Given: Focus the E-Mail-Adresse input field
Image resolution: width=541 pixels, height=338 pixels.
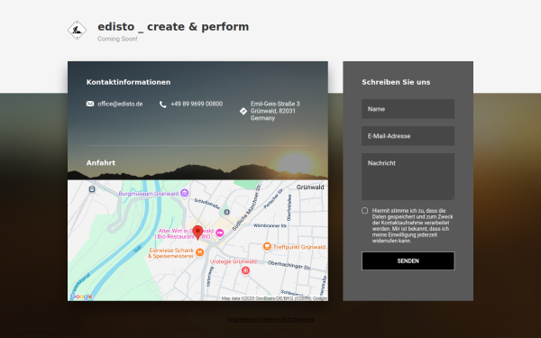Looking at the screenshot, I should point(408,136).
